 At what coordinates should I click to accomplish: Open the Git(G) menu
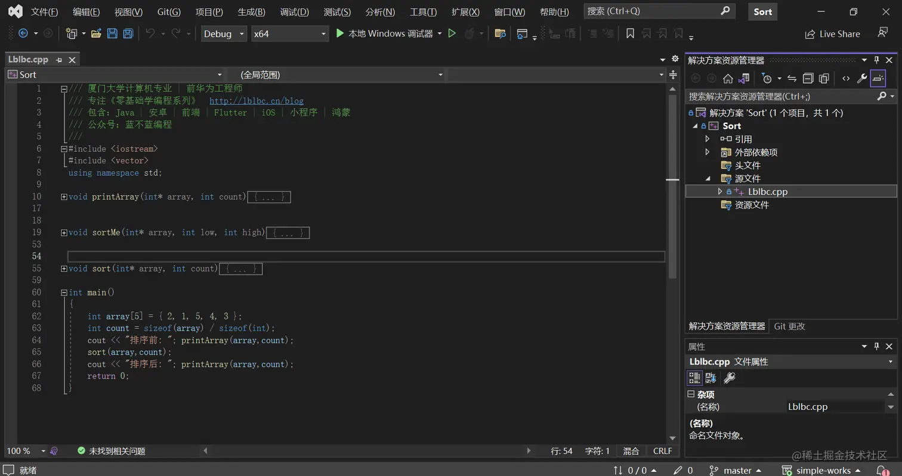[169, 12]
